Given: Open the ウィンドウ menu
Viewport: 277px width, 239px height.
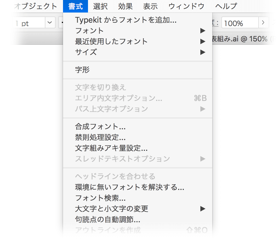Looking at the screenshot, I should 186,6.
